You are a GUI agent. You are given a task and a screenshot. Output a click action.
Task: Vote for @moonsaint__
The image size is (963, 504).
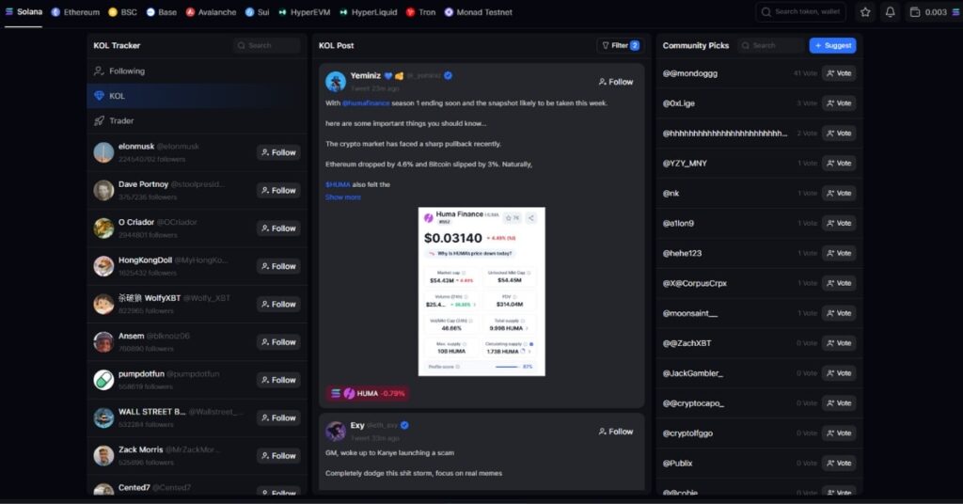tap(839, 313)
